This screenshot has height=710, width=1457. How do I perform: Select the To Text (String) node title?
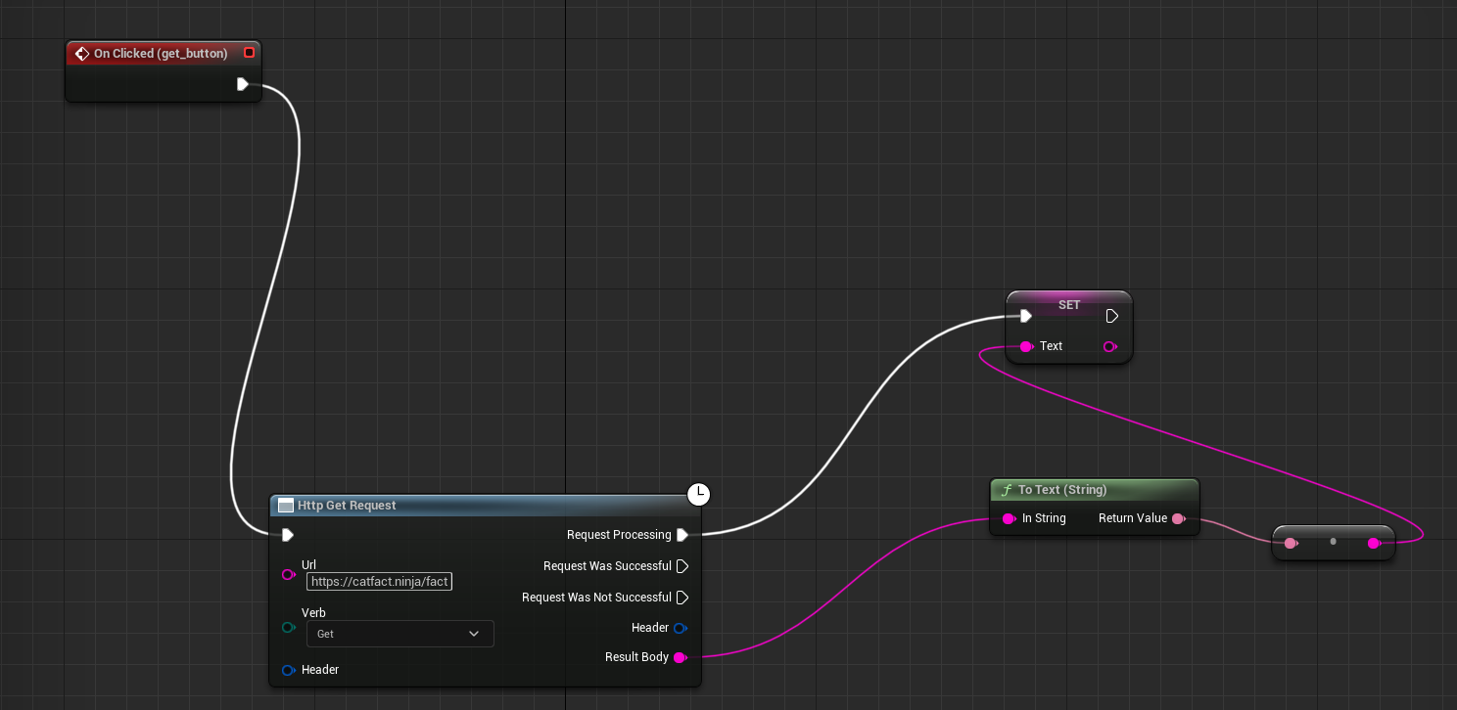[1061, 490]
